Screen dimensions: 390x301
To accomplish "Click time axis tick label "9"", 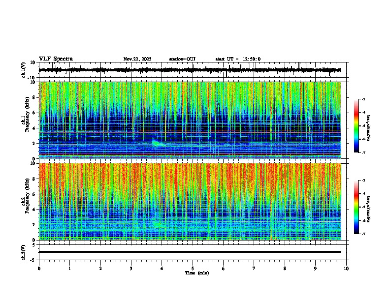I will point(315,269).
